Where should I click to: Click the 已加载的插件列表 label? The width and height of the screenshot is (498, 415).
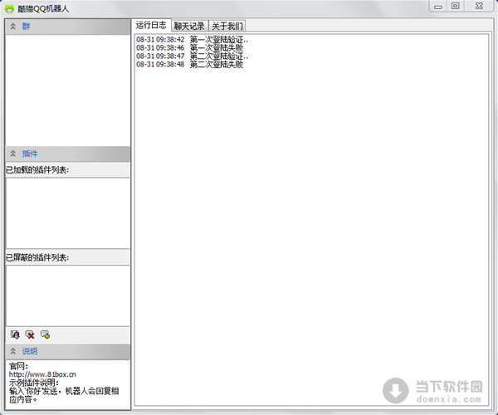click(37, 170)
